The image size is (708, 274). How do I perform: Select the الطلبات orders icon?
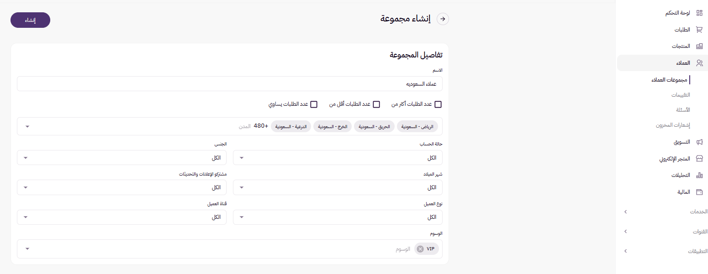pos(699,29)
